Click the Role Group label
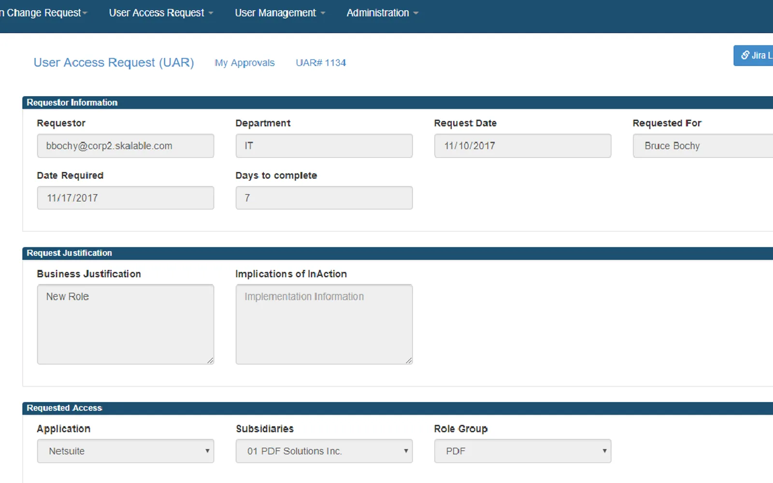The image size is (773, 483). [x=461, y=429]
